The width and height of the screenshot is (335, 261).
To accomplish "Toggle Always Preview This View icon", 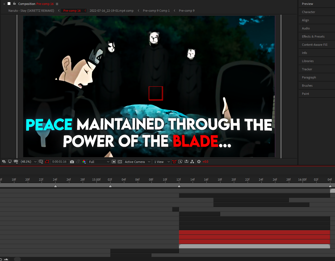I will 4,162.
